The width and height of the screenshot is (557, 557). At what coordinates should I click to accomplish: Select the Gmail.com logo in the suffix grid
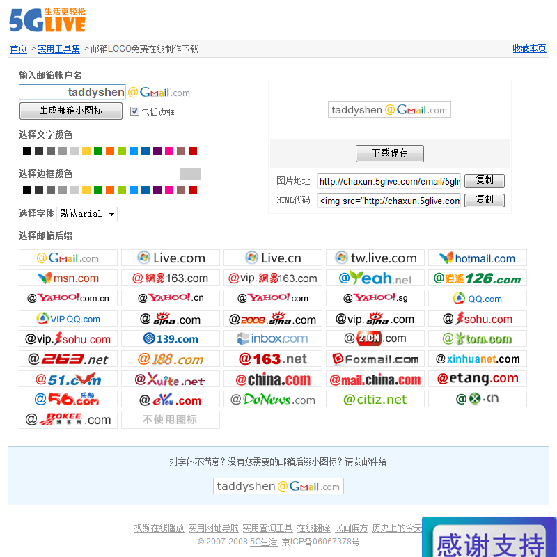[68, 258]
